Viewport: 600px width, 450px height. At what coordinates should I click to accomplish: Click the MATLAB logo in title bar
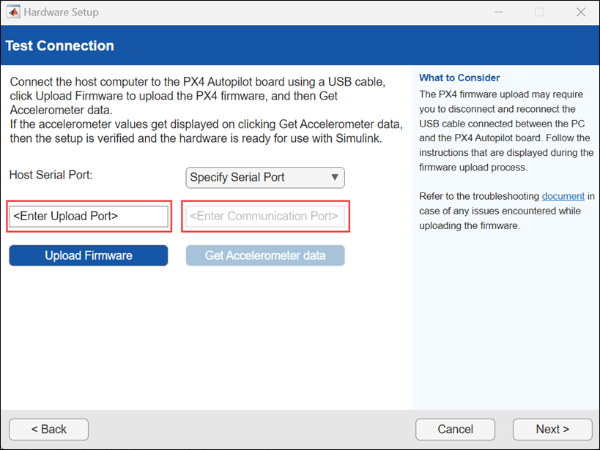[12, 12]
